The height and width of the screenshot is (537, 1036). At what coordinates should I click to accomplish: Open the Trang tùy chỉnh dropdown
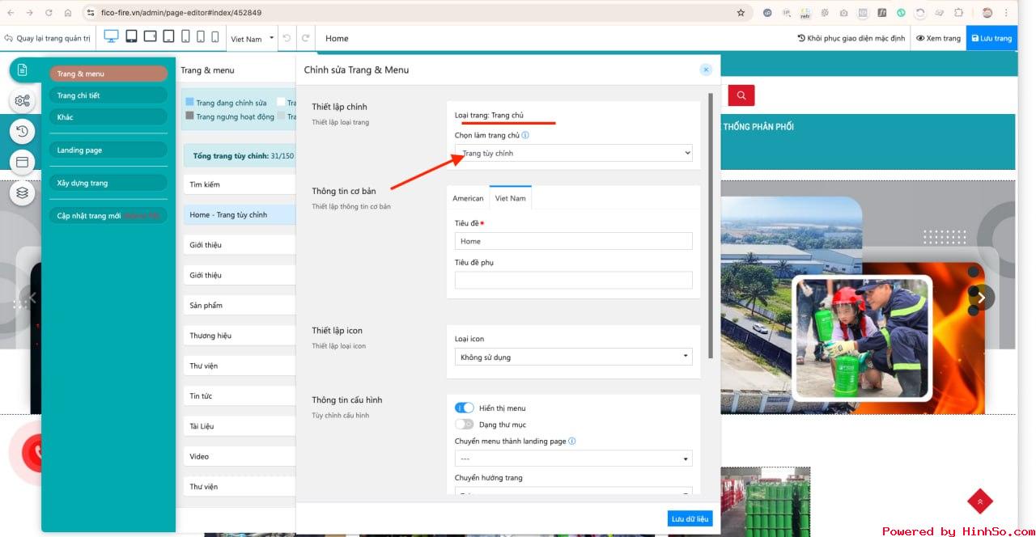coord(573,153)
